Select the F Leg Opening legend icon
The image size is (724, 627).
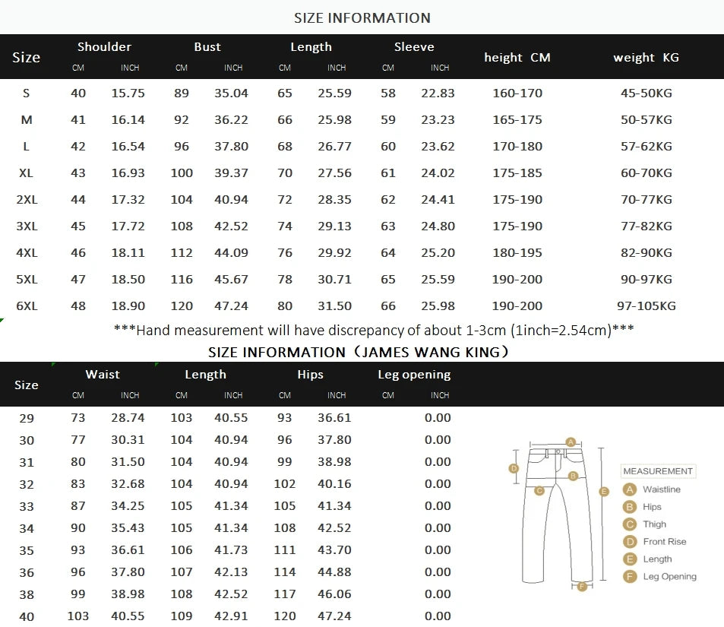coord(628,576)
